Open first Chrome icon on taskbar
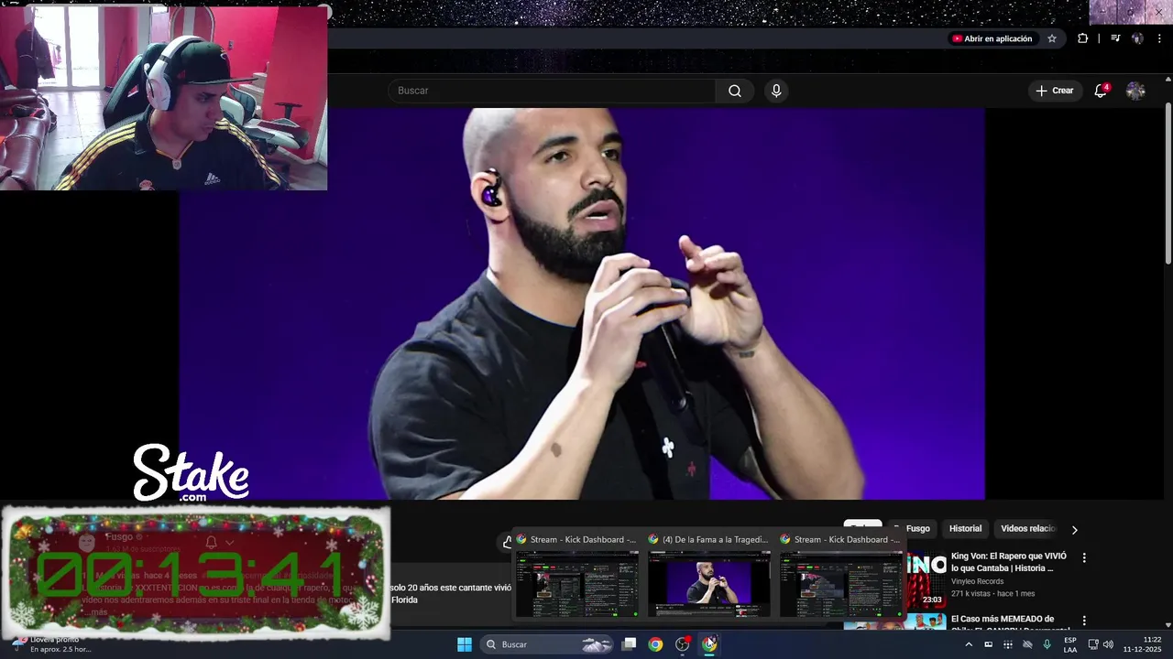Viewport: 1173px width, 659px height. [x=655, y=644]
